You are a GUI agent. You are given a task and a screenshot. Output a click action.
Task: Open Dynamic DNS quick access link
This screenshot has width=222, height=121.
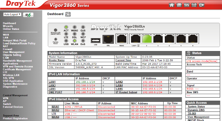tap(196, 110)
